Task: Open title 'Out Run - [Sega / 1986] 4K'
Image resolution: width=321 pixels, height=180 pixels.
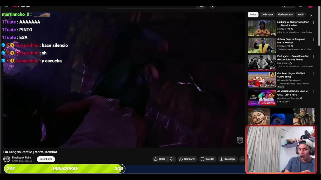Action: (291, 75)
